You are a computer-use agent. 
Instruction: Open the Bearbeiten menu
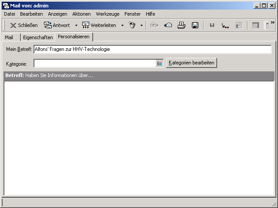click(x=31, y=14)
